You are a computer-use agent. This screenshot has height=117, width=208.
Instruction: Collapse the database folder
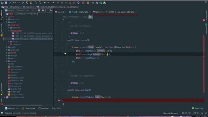(x=6, y=25)
